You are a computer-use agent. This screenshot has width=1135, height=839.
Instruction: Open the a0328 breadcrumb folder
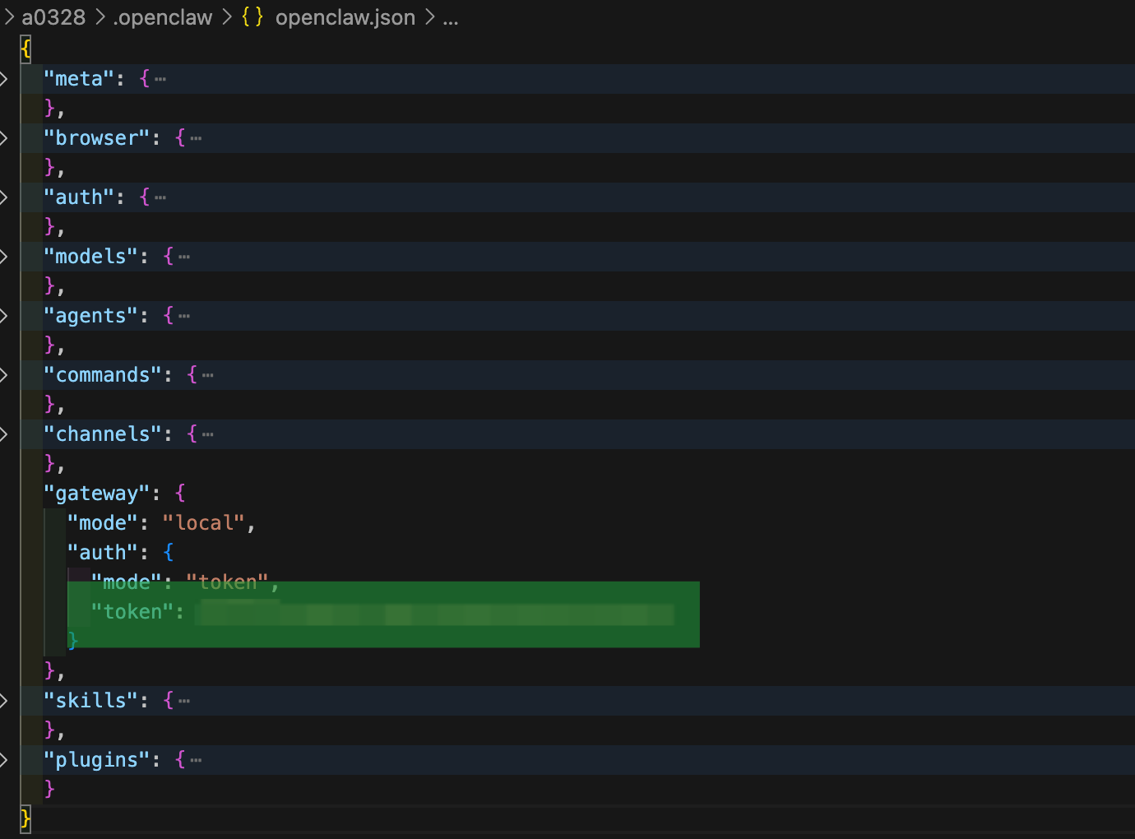(x=53, y=17)
